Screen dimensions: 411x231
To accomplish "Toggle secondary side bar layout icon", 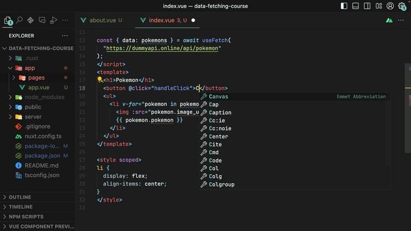I will point(367,6).
